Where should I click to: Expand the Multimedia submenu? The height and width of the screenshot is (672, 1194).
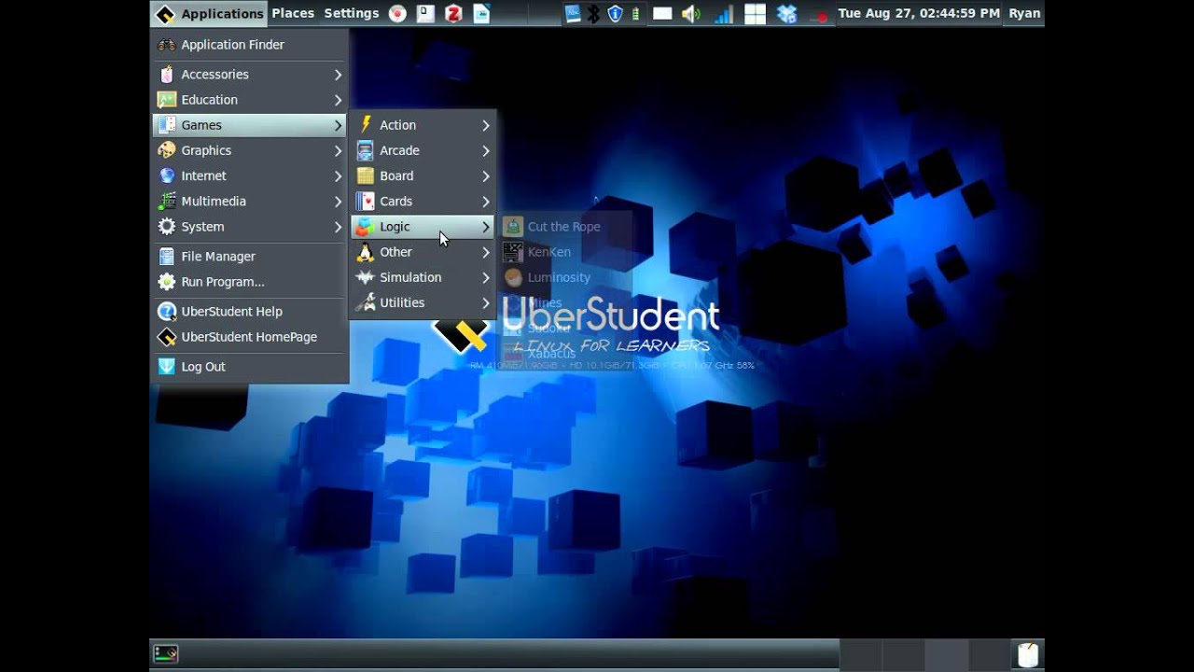(250, 201)
